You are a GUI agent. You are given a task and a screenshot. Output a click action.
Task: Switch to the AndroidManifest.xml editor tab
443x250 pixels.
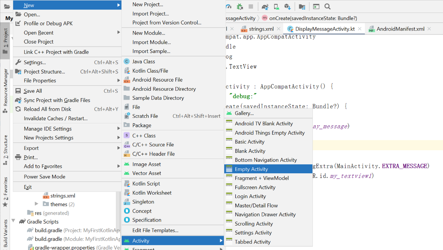click(x=400, y=29)
